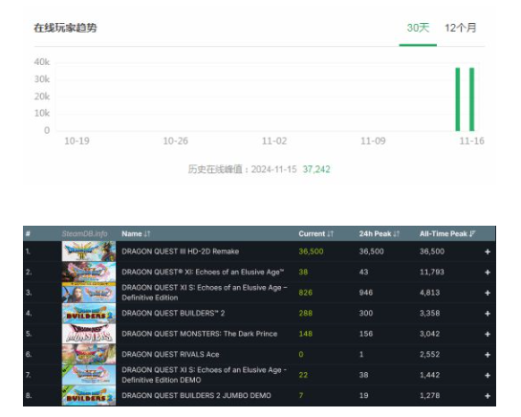Open DRAGON QUEST III HD-2D Remake thumbnail
This screenshot has width=521, height=417.
click(89, 252)
